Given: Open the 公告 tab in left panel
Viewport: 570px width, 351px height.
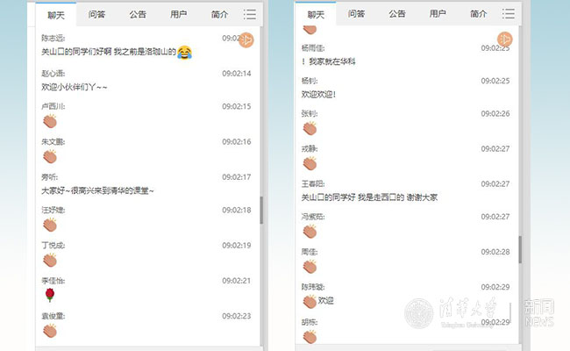Looking at the screenshot, I should 139,15.
